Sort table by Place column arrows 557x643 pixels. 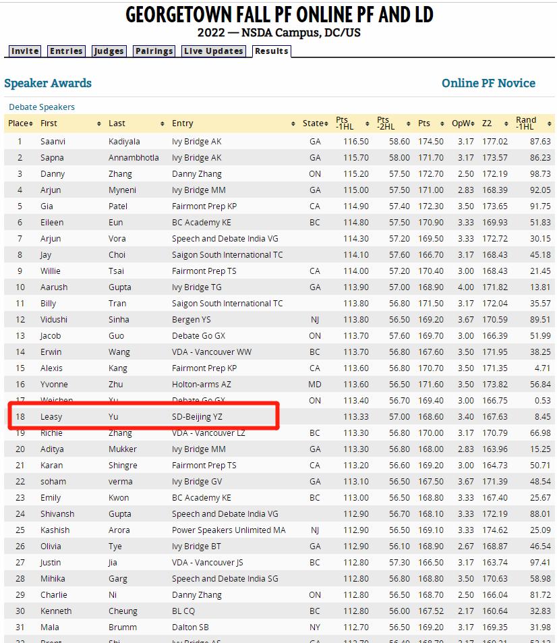32,123
